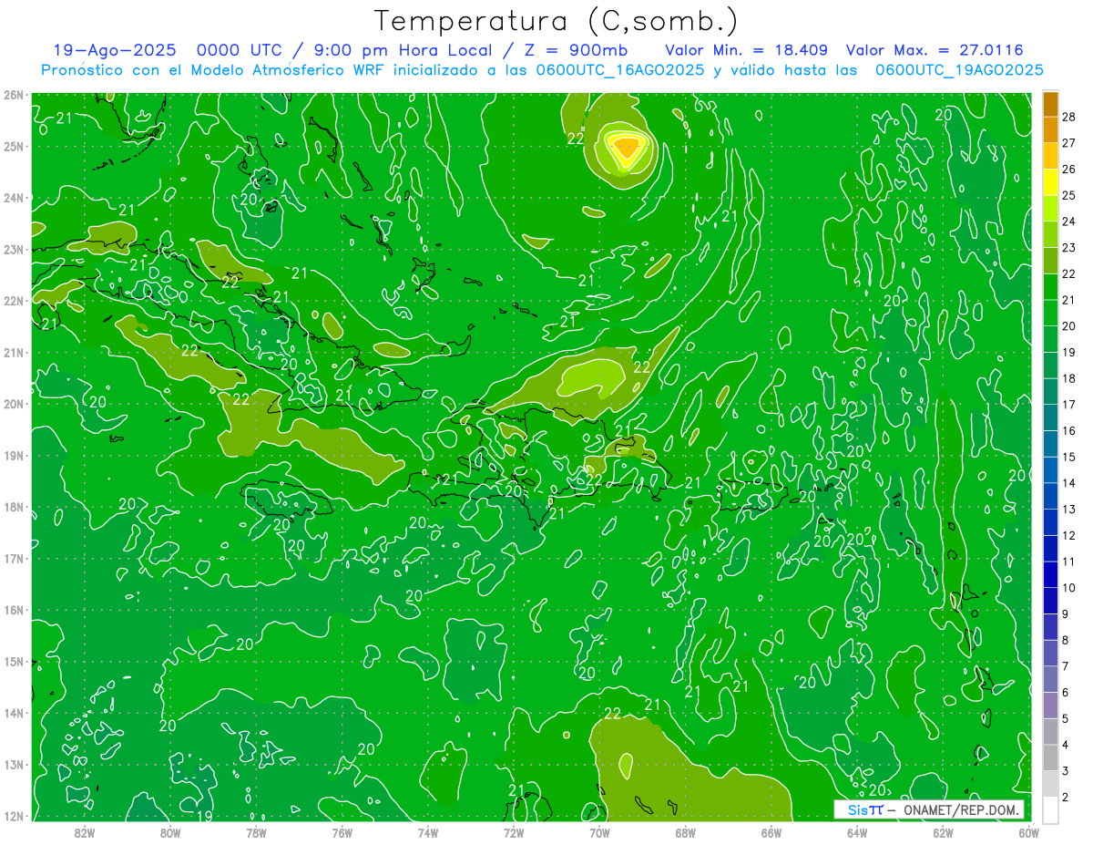Click the "Valor Min. = 18.409" text
1093x845 pixels.
(x=746, y=51)
